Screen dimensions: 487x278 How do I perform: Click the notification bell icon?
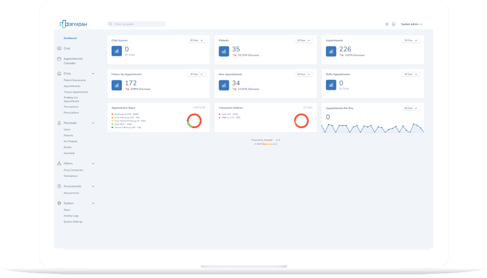pyautogui.click(x=393, y=24)
